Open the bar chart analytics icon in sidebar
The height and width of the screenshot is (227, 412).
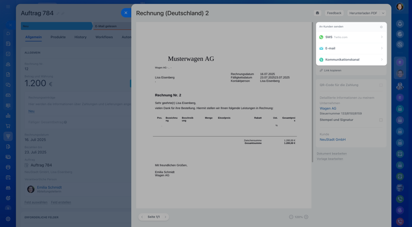click(8, 116)
